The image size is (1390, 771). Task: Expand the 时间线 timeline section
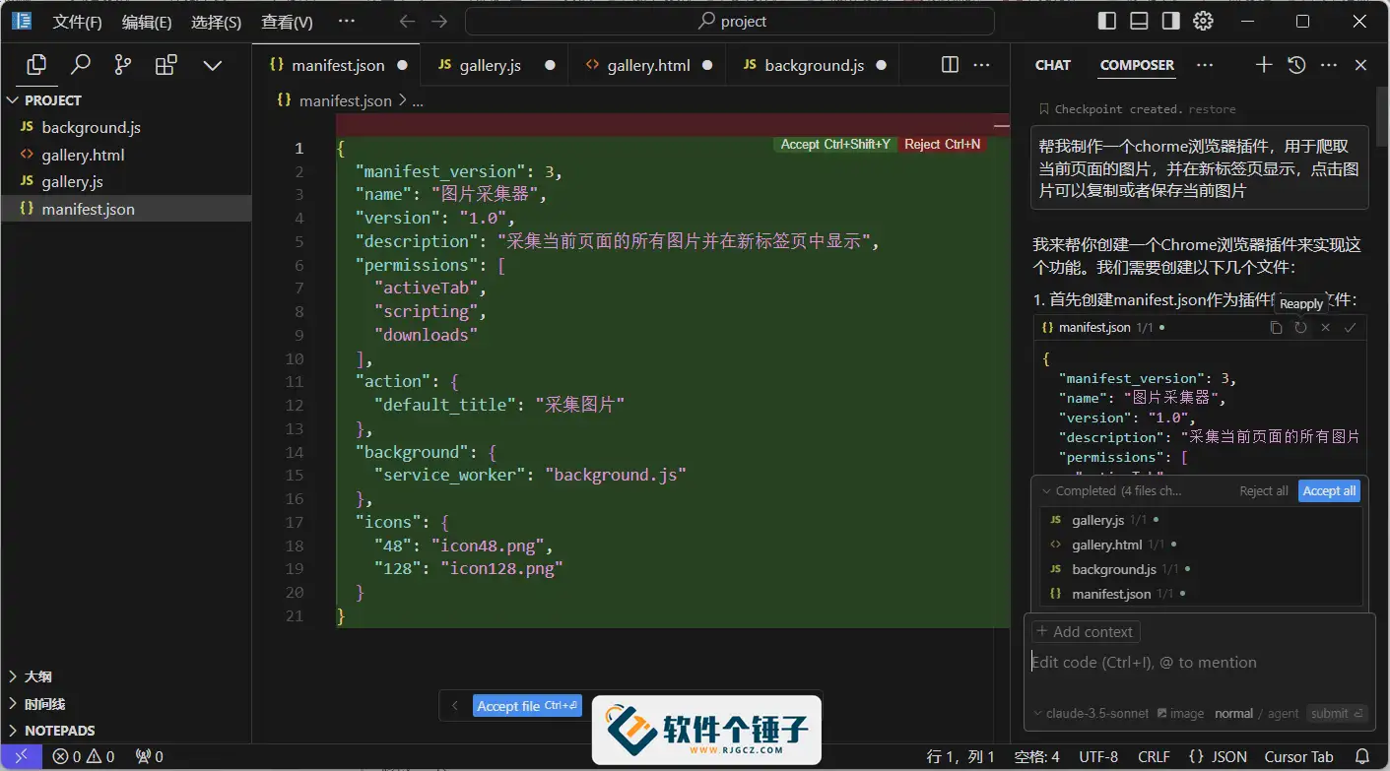pos(126,704)
